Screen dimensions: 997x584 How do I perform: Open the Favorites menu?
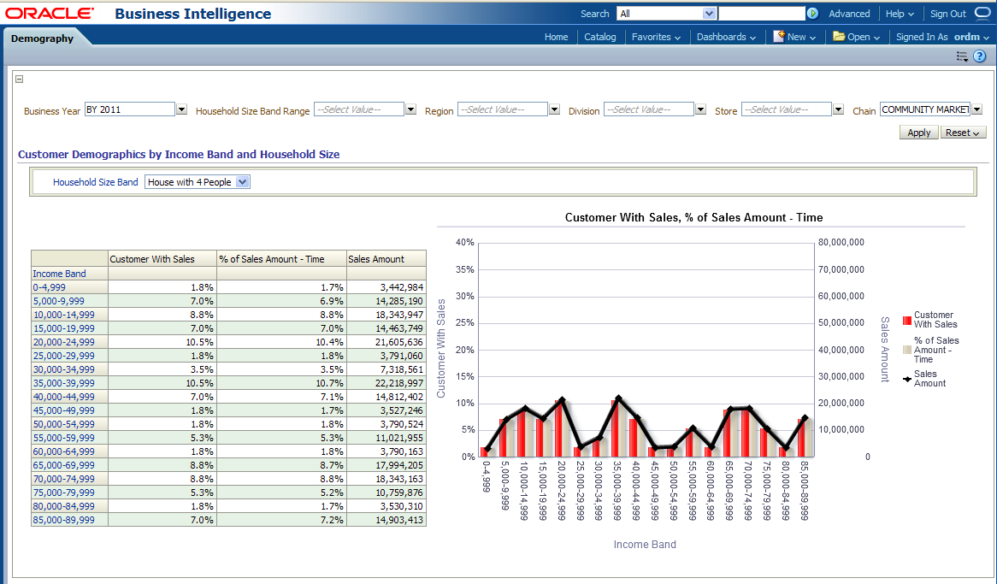point(656,37)
